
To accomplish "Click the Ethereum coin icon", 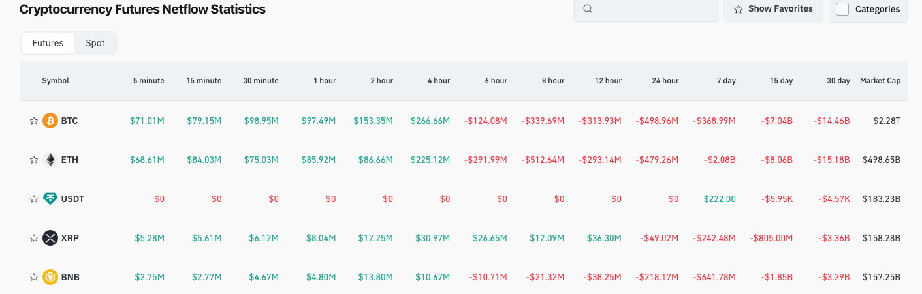I will [50, 160].
